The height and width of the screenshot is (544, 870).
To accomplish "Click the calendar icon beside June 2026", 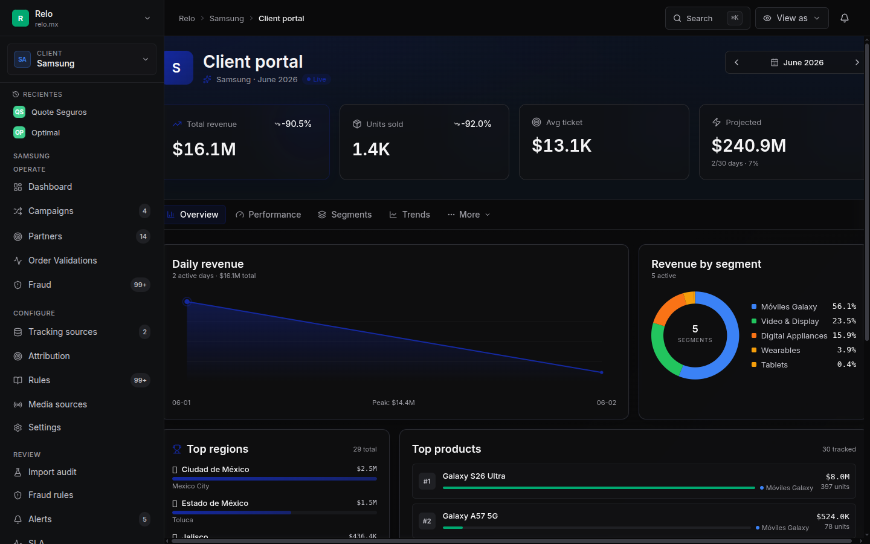I will tap(775, 62).
